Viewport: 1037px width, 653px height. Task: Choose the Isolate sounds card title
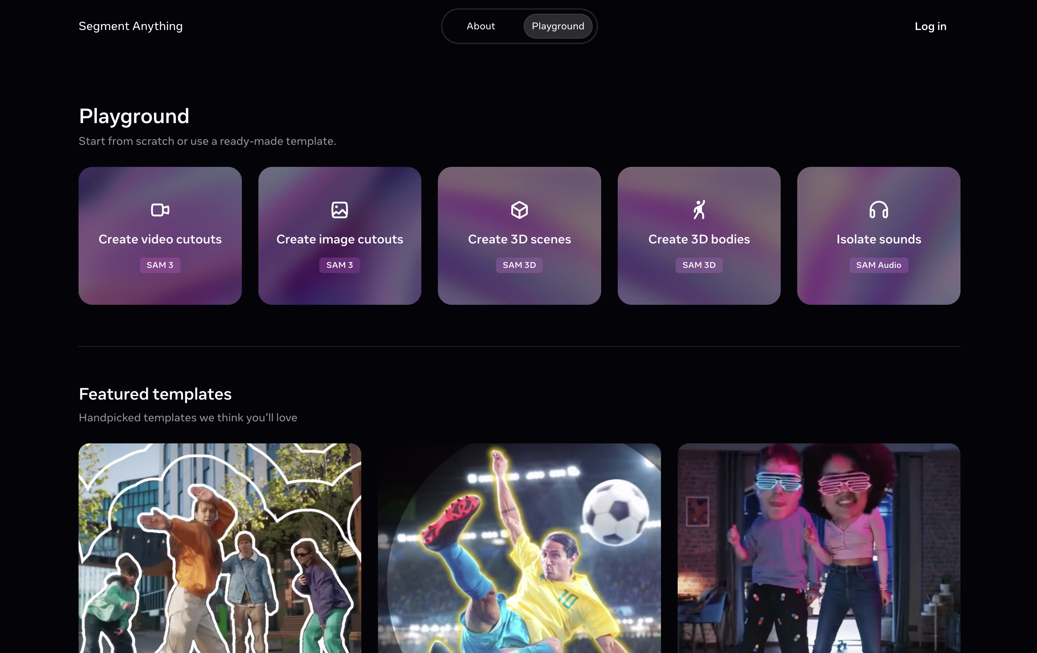click(879, 239)
